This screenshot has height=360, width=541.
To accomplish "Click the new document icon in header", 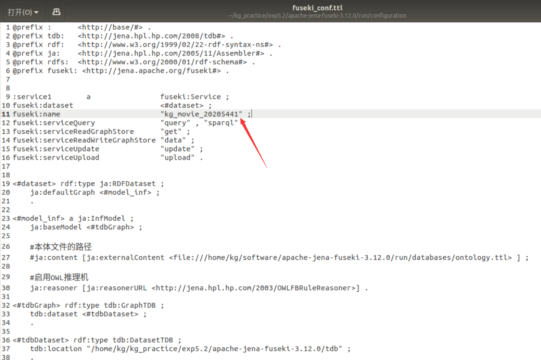I will point(56,12).
